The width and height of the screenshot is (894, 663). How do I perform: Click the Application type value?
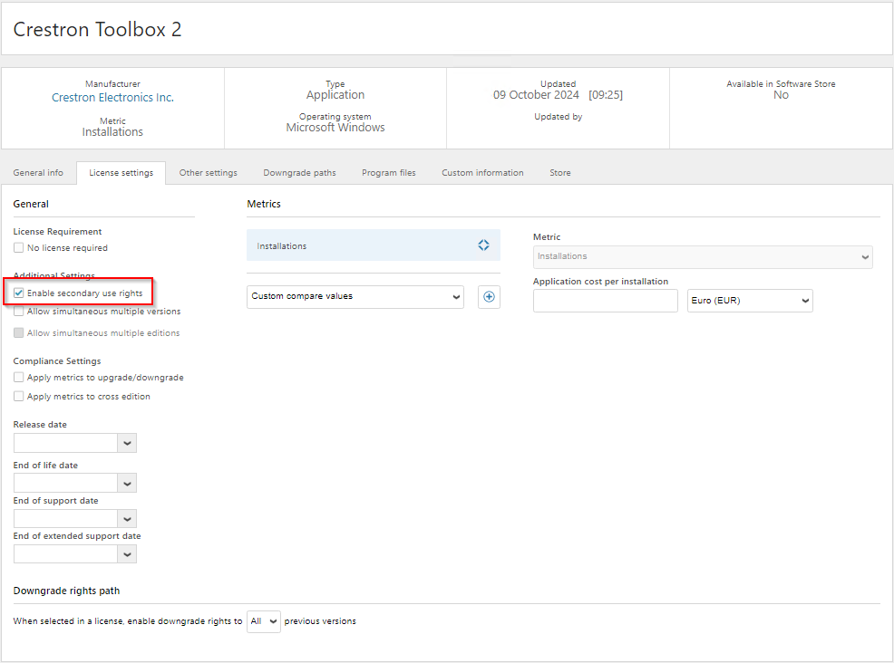[335, 94]
